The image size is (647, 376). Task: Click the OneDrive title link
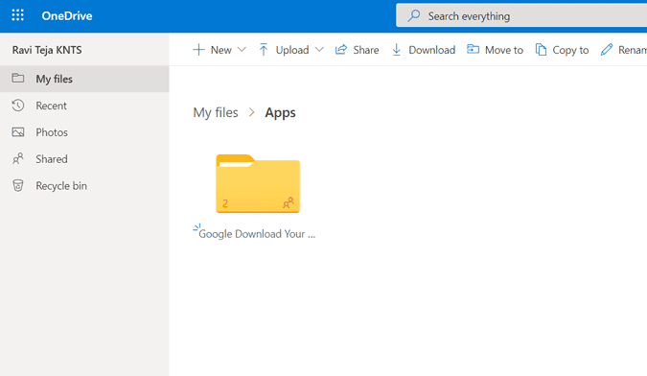pyautogui.click(x=67, y=15)
